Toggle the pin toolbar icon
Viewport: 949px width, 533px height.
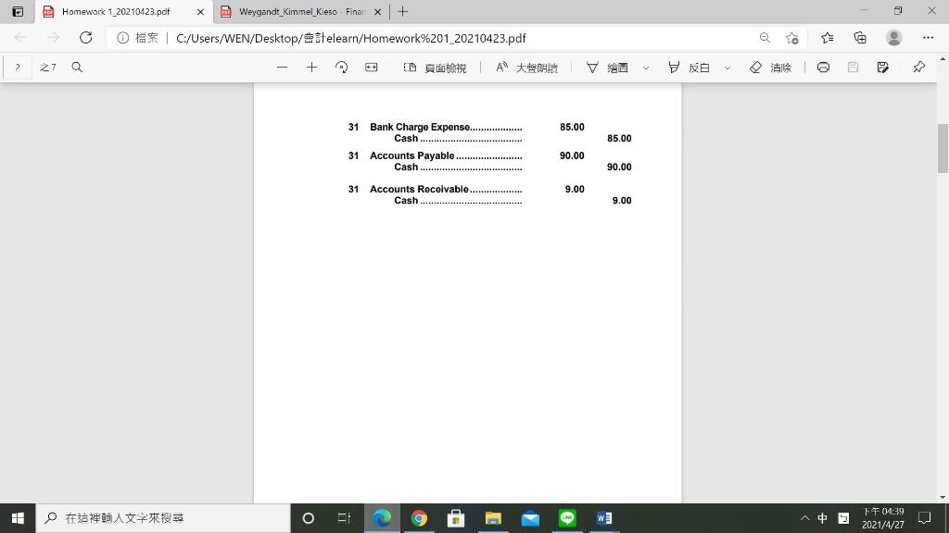tap(917, 67)
